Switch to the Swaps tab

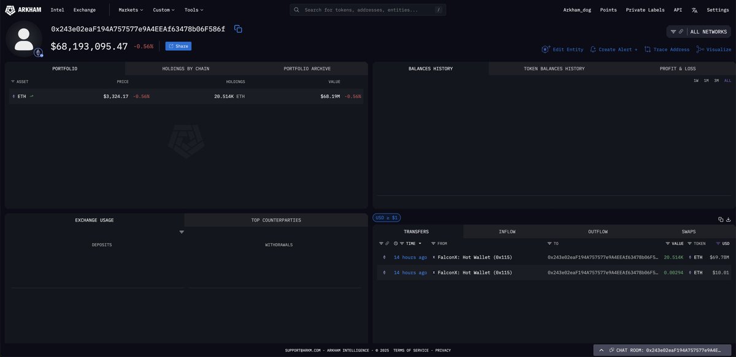coord(689,231)
